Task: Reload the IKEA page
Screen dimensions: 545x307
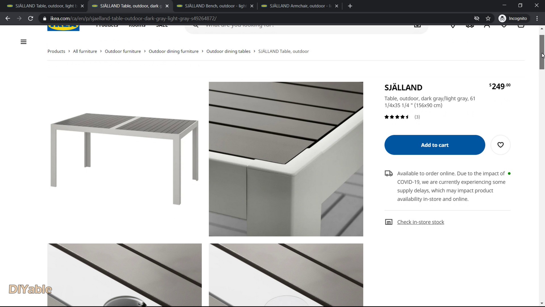Action: 31,18
